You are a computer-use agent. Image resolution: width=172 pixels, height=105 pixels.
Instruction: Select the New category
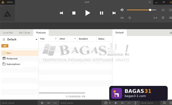point(20,53)
